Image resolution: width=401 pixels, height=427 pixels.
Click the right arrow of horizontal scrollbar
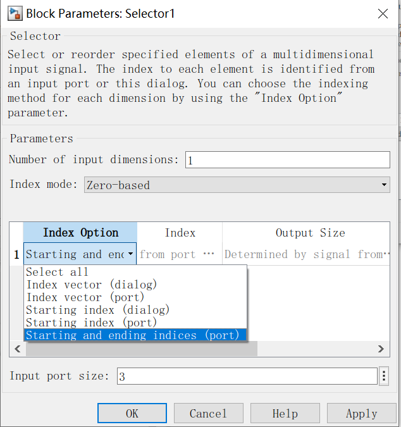(x=381, y=349)
